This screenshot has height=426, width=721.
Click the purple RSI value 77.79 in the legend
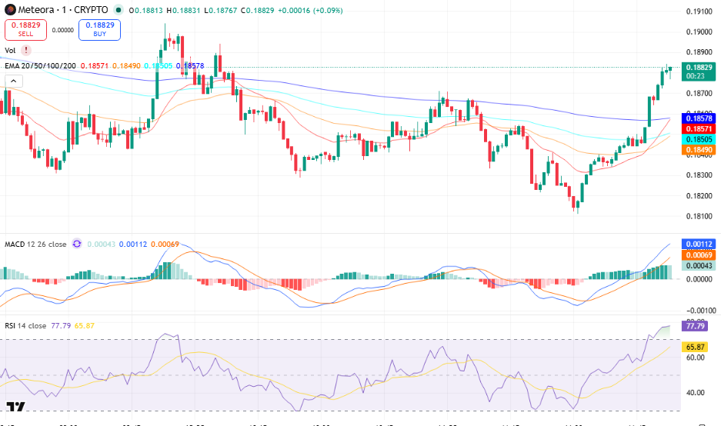61,325
